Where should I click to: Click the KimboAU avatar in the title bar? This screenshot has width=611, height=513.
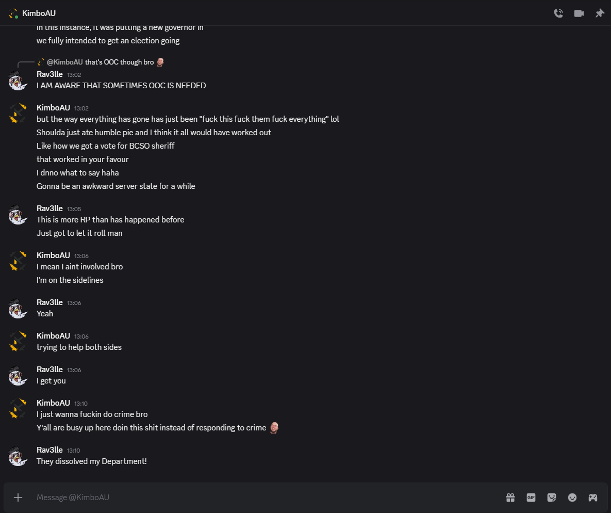[13, 13]
